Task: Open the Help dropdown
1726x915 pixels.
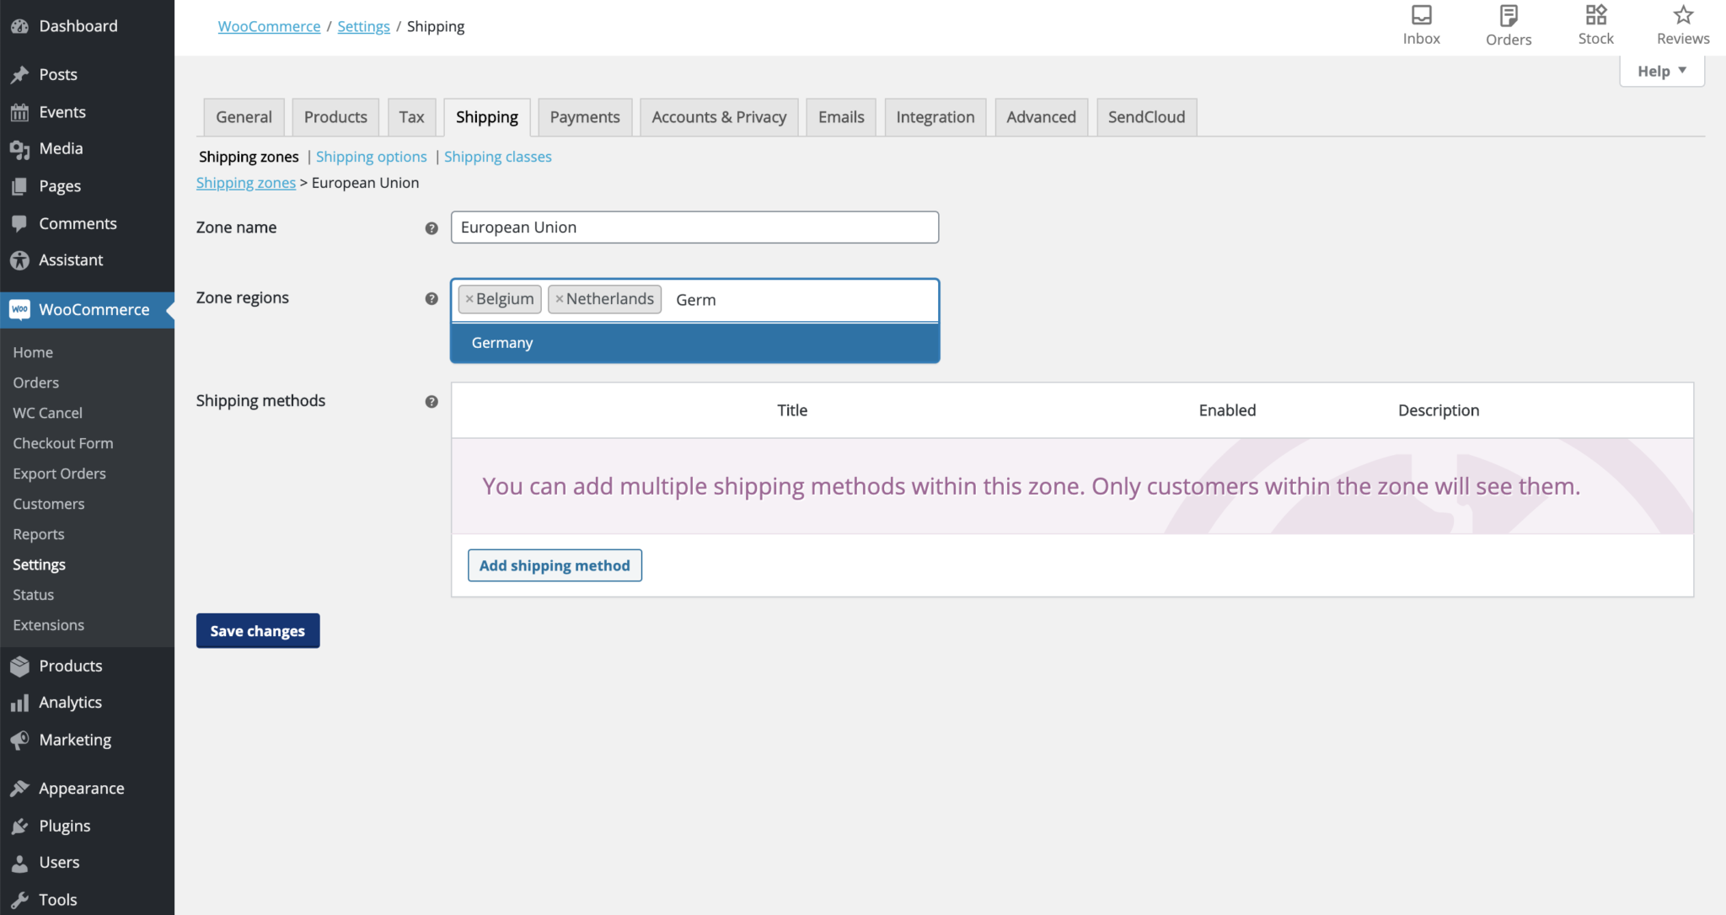Action: tap(1660, 71)
